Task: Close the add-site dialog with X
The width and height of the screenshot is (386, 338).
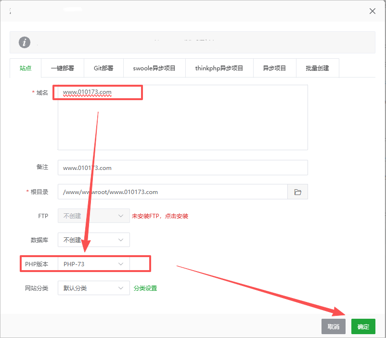Action: tap(372, 11)
